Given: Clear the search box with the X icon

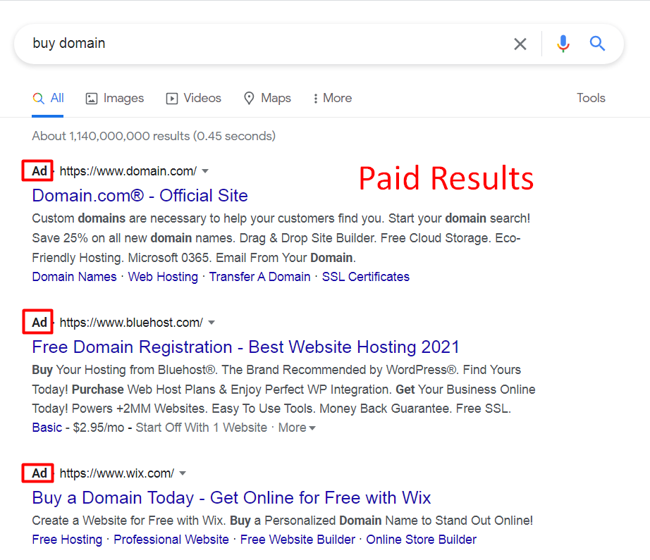Looking at the screenshot, I should 520,44.
